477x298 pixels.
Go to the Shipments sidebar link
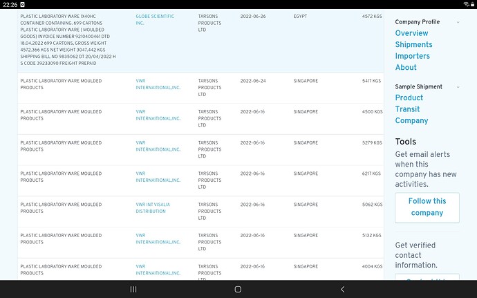[x=413, y=44]
